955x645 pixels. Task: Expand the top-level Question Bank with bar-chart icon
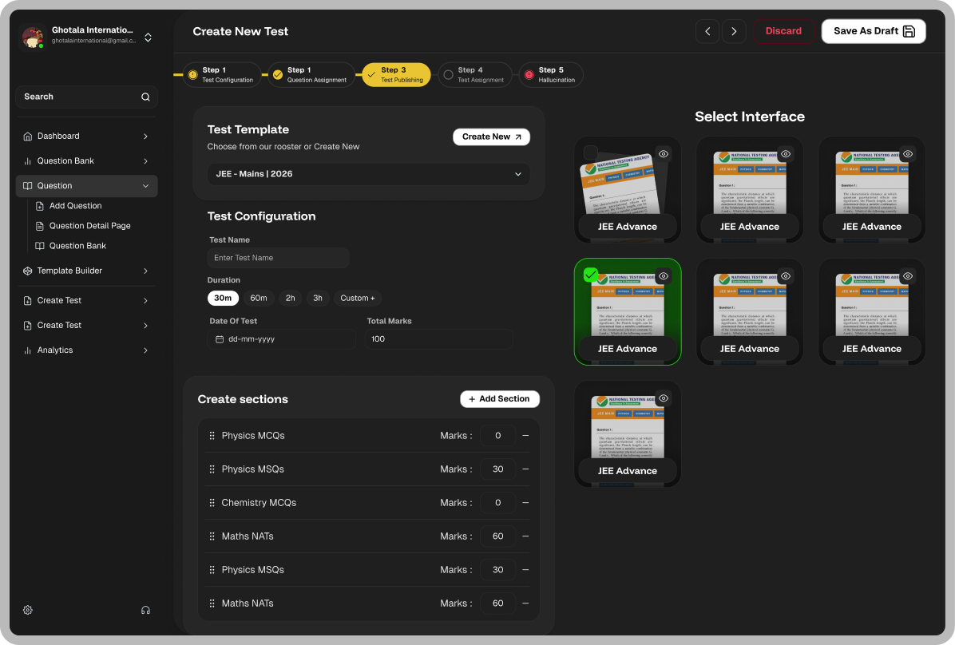coord(86,160)
